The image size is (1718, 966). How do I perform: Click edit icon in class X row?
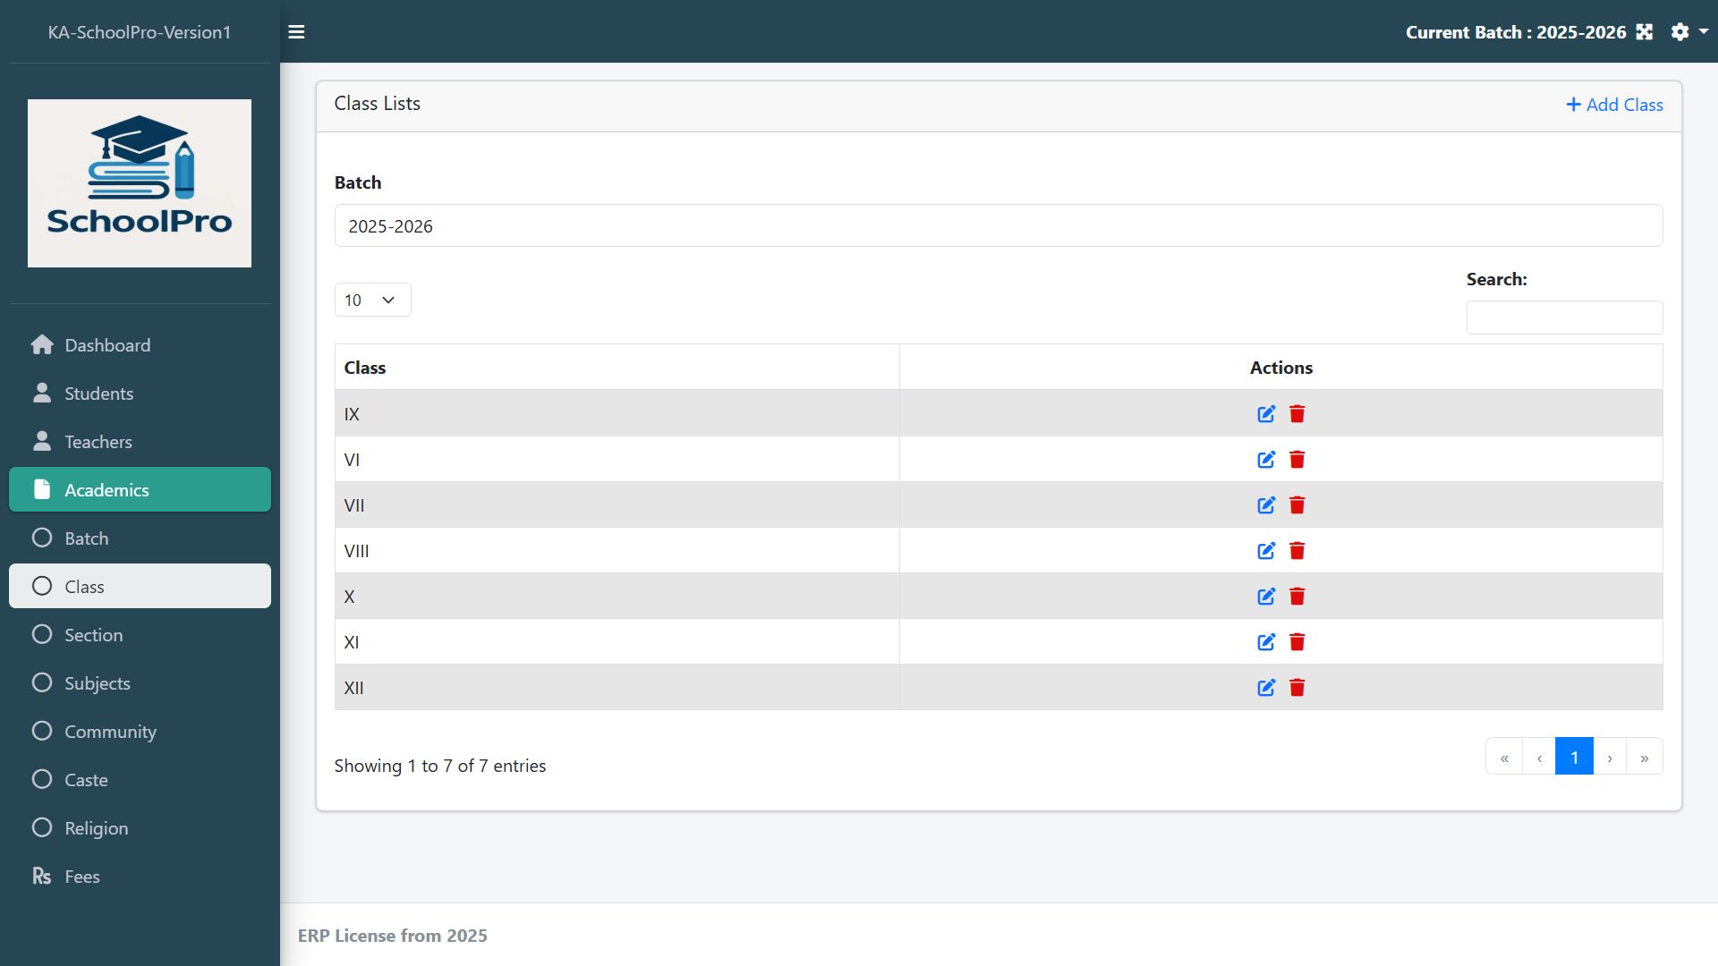click(x=1265, y=597)
